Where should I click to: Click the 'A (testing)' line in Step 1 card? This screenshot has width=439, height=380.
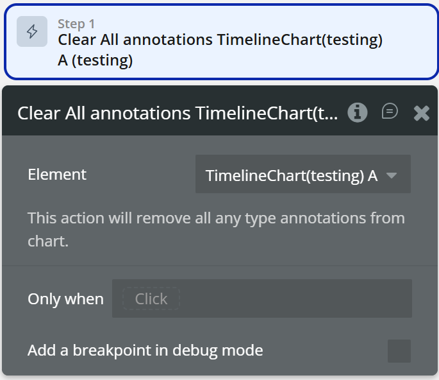(95, 61)
